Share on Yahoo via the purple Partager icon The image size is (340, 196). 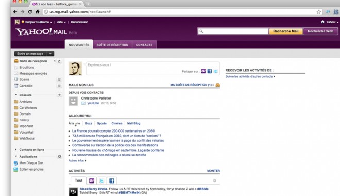203,71
